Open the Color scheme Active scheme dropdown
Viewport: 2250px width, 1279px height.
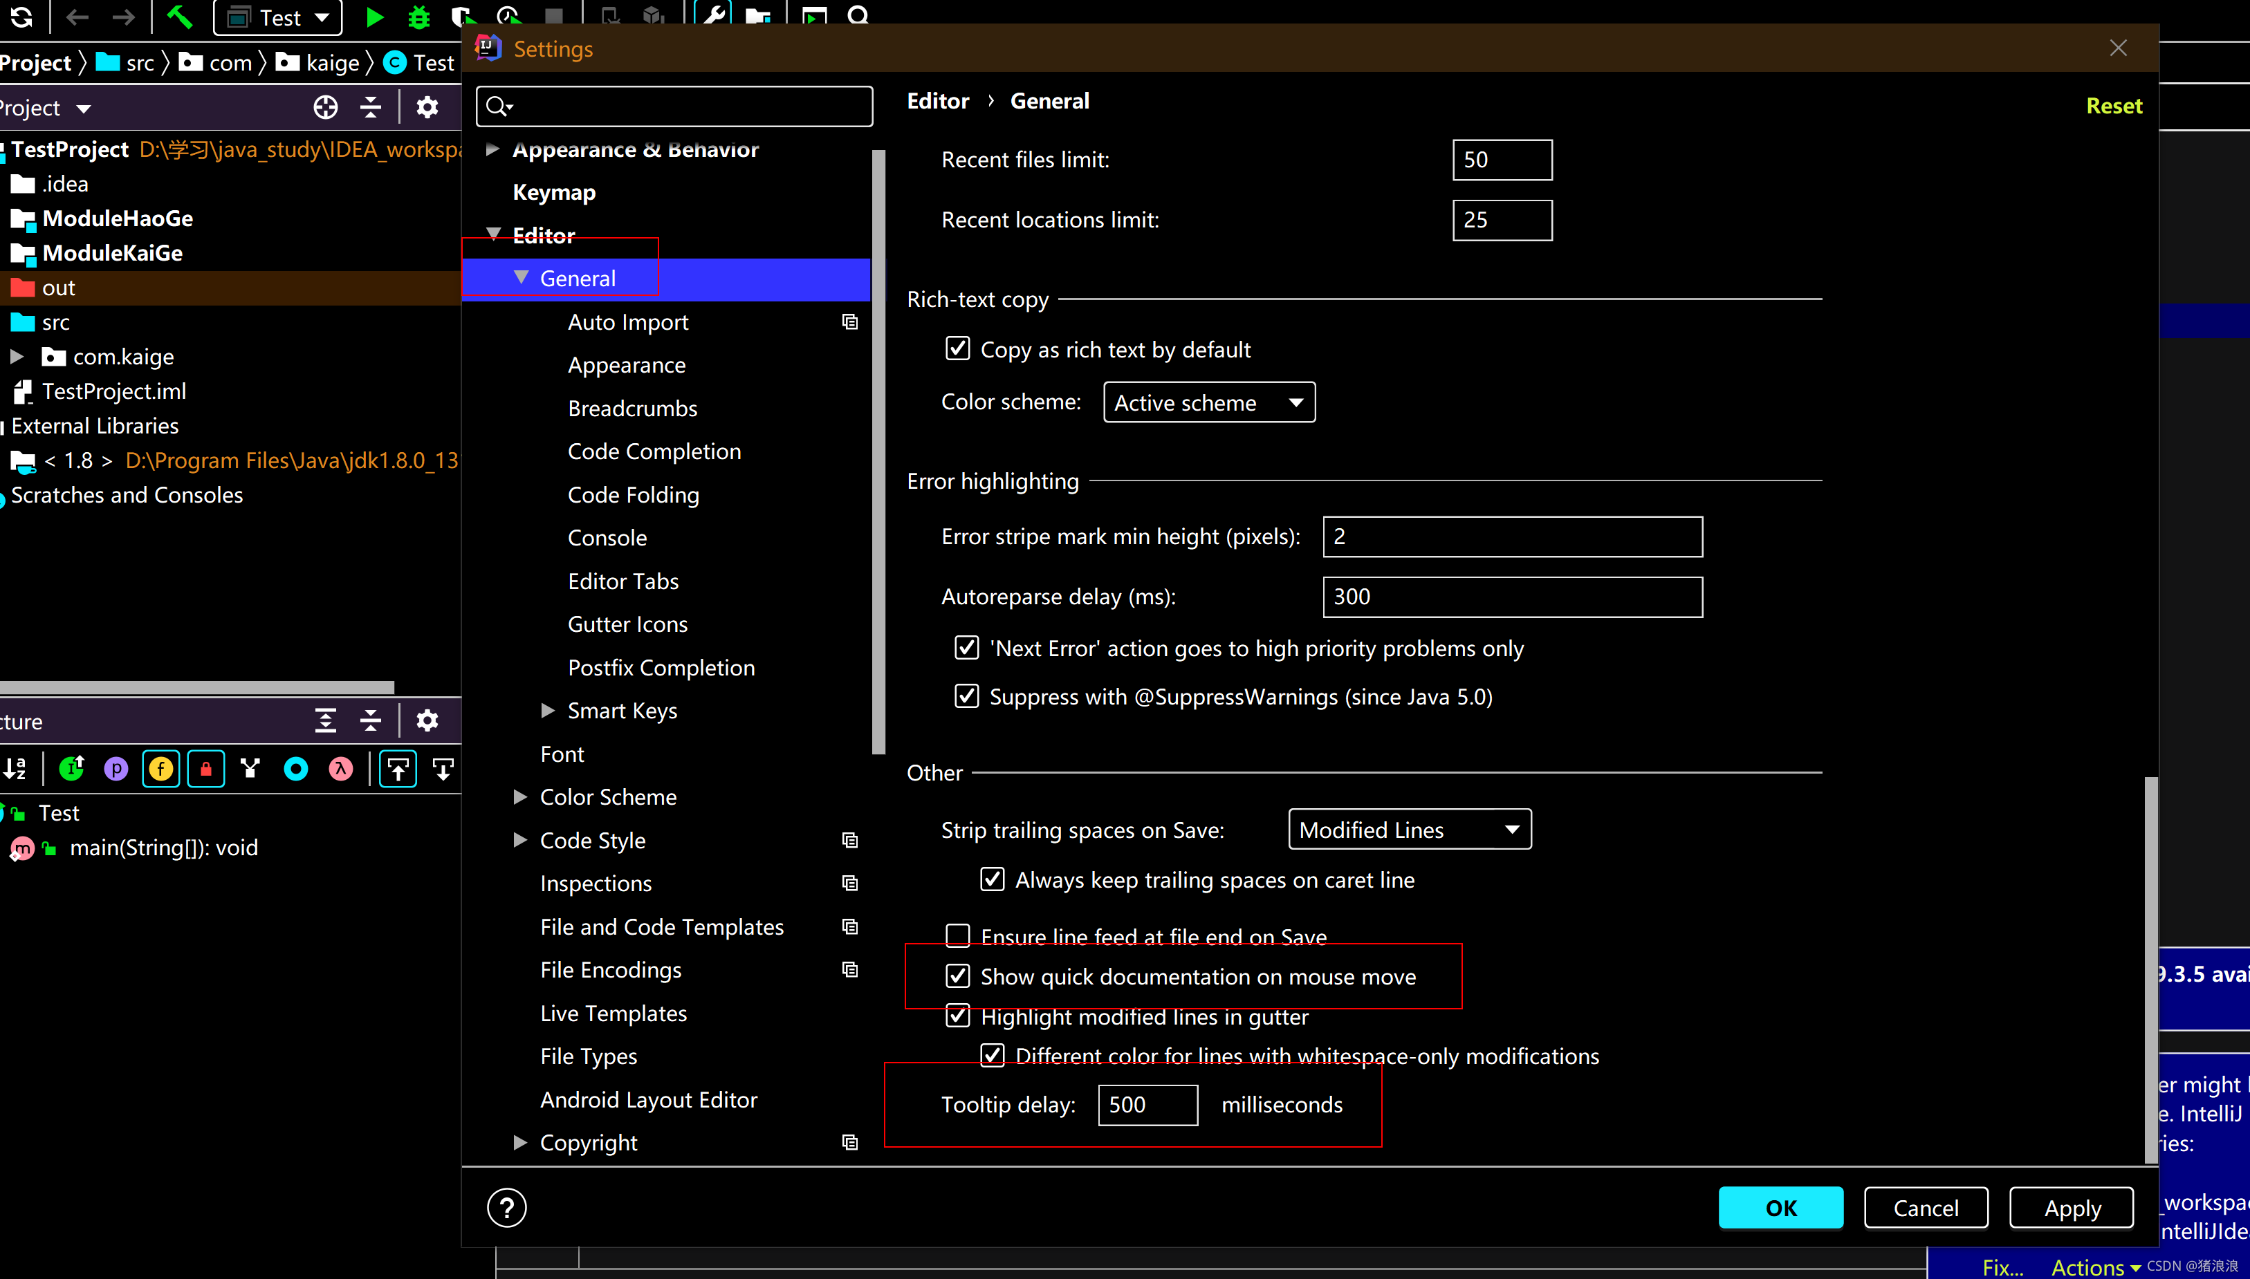[x=1209, y=402]
